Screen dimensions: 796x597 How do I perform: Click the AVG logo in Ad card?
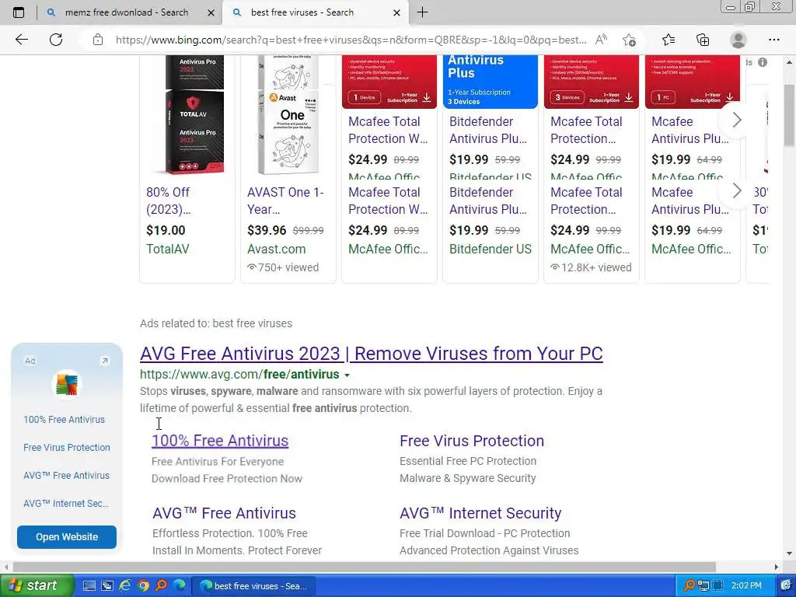tap(67, 385)
